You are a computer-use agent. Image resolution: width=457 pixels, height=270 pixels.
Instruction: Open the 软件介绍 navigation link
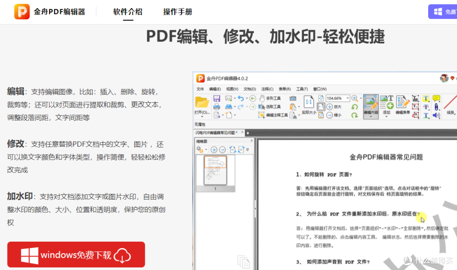128,12
